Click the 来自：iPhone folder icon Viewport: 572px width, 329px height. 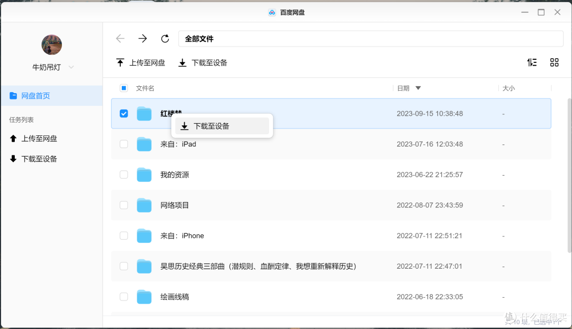click(144, 236)
